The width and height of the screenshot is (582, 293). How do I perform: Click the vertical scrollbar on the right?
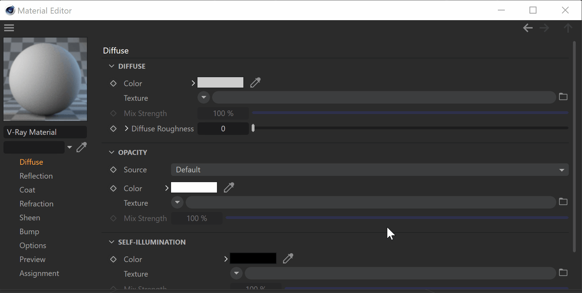click(574, 147)
